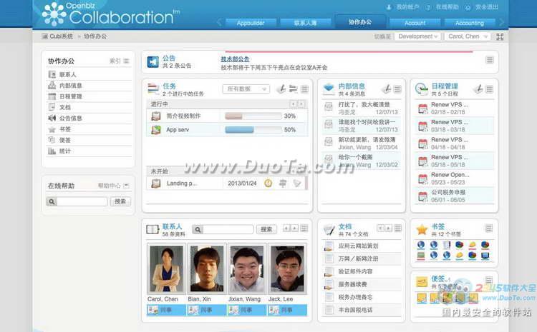The width and height of the screenshot is (537, 332).
Task: Click the task list view icon
Action: click(x=293, y=89)
